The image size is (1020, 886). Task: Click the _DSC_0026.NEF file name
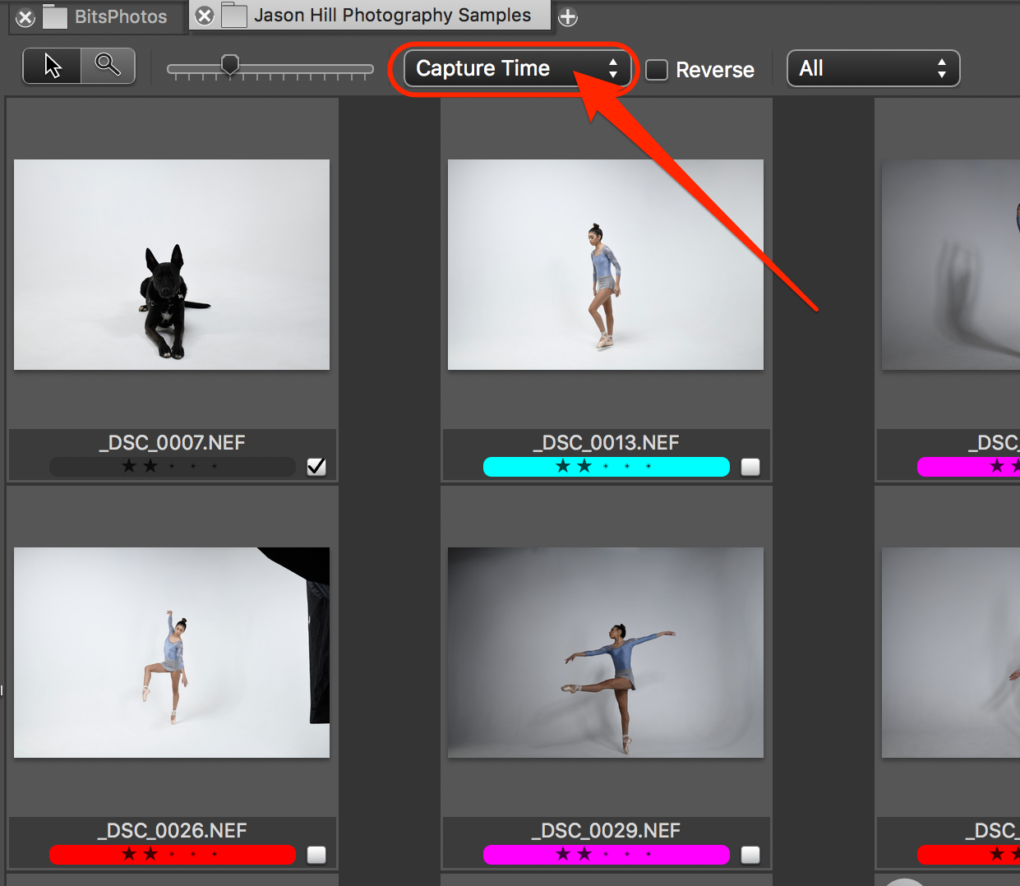[172, 831]
